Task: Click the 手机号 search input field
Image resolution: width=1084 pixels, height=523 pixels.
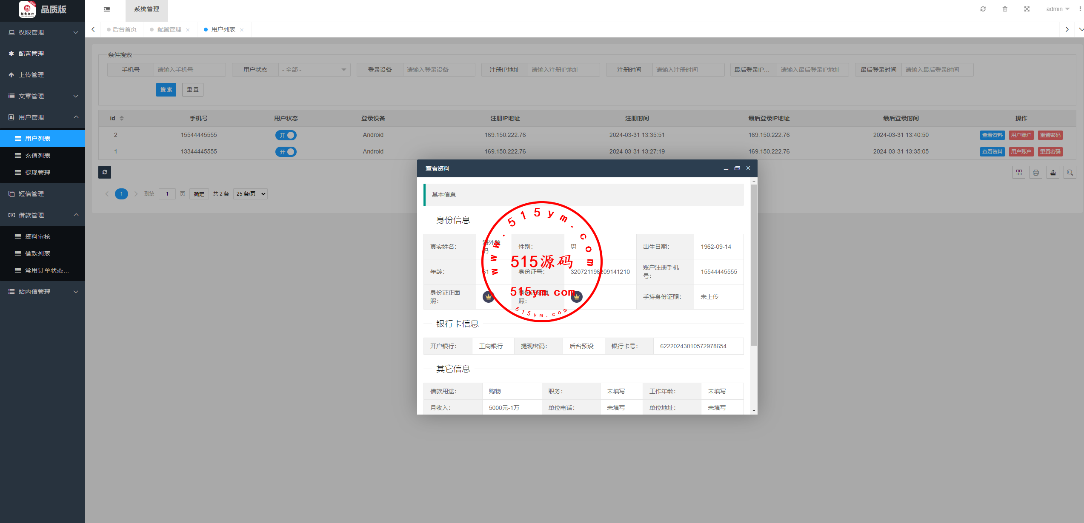Action: click(x=189, y=70)
